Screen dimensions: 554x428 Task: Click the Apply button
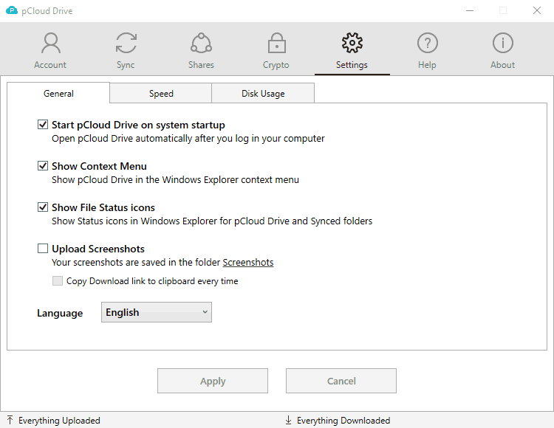[x=213, y=381]
